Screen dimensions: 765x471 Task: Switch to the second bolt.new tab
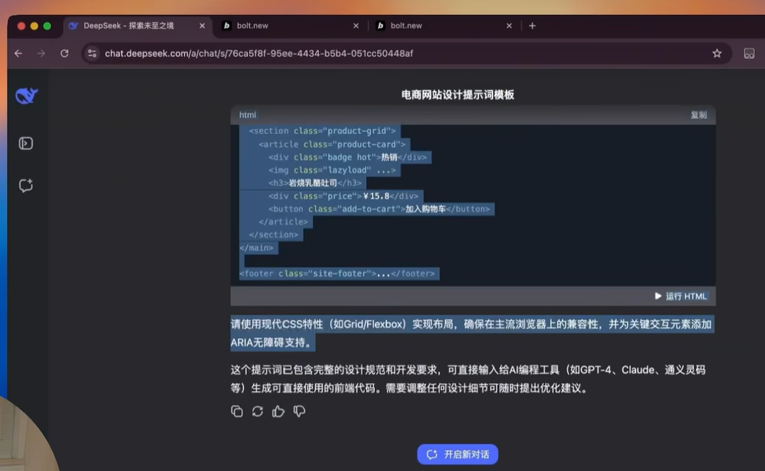pyautogui.click(x=444, y=25)
